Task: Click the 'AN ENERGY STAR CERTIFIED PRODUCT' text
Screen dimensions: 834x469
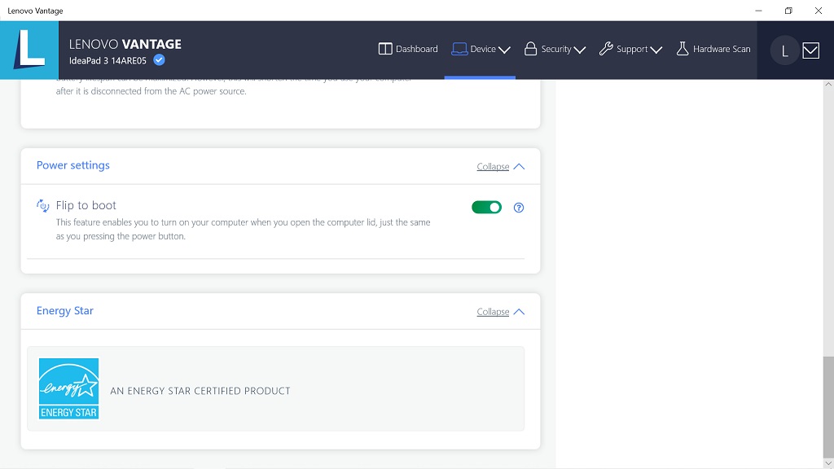Action: point(200,391)
